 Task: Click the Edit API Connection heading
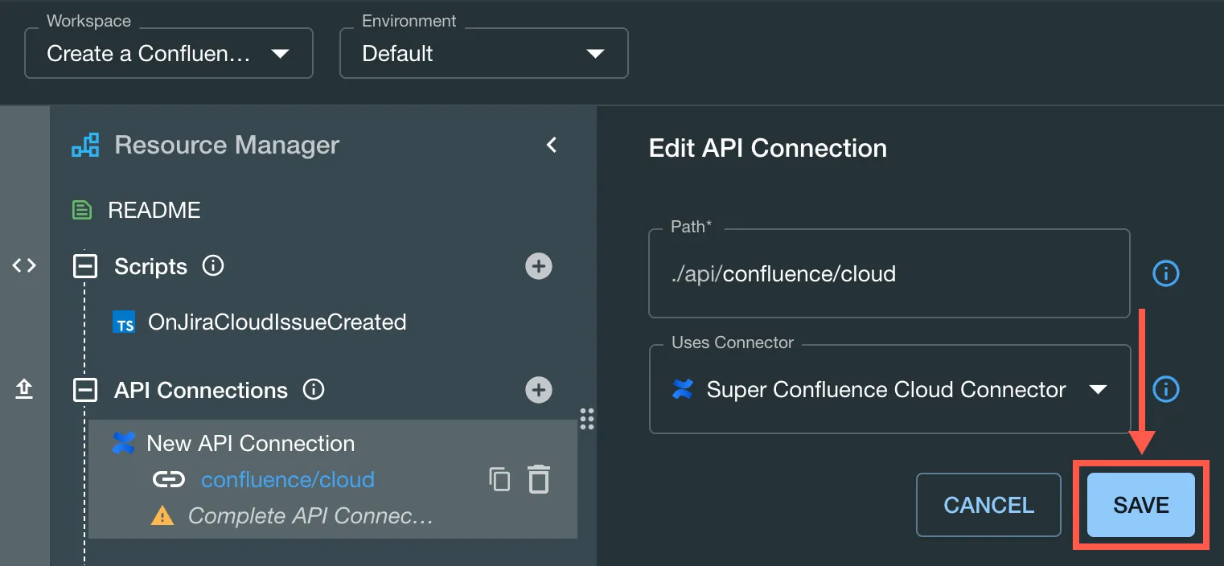768,148
